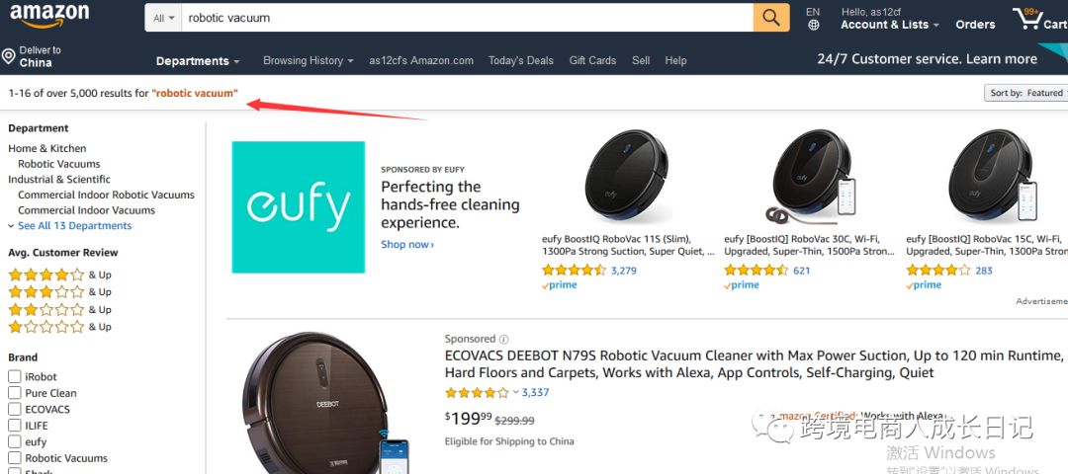Expand See All 13 Departments
The width and height of the screenshot is (1068, 474).
click(69, 226)
